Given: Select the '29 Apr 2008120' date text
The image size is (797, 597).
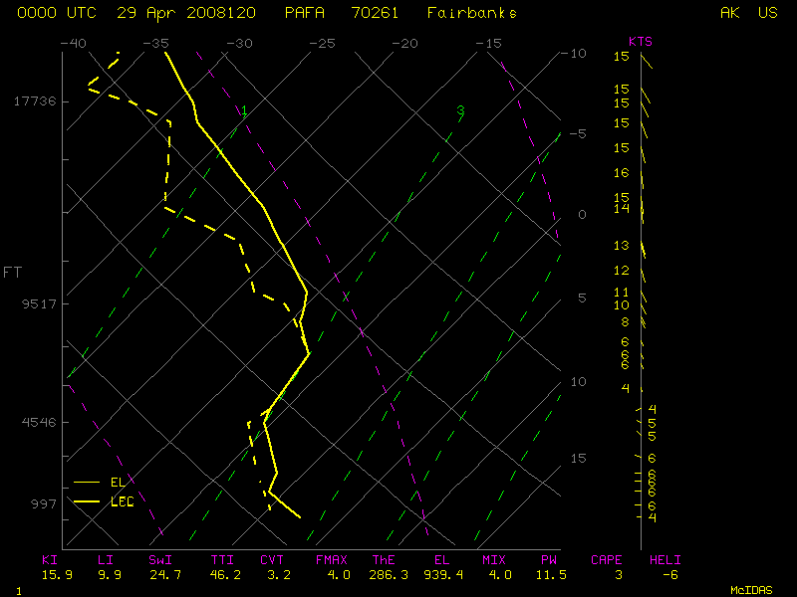Looking at the screenshot, I should point(186,13).
